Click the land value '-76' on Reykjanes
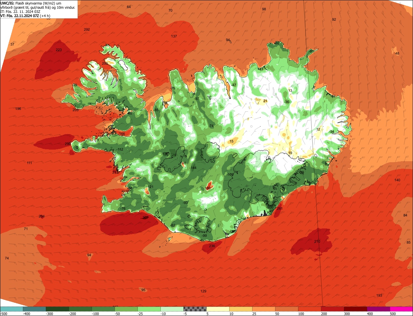This screenshot has height=316, width=413. [123, 209]
